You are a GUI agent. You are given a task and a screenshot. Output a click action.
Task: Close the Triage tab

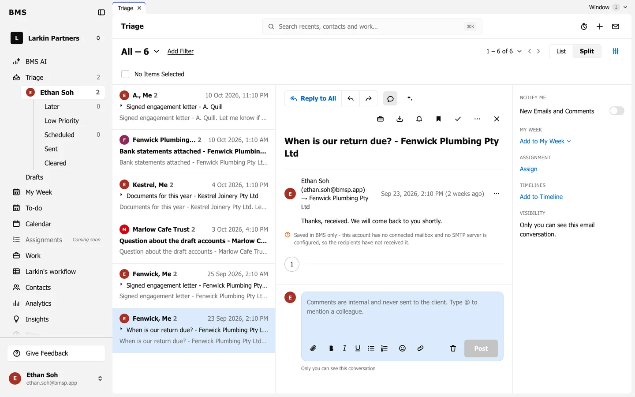click(x=139, y=8)
